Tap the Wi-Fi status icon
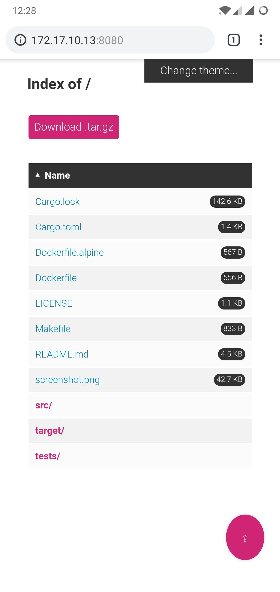 click(x=225, y=11)
